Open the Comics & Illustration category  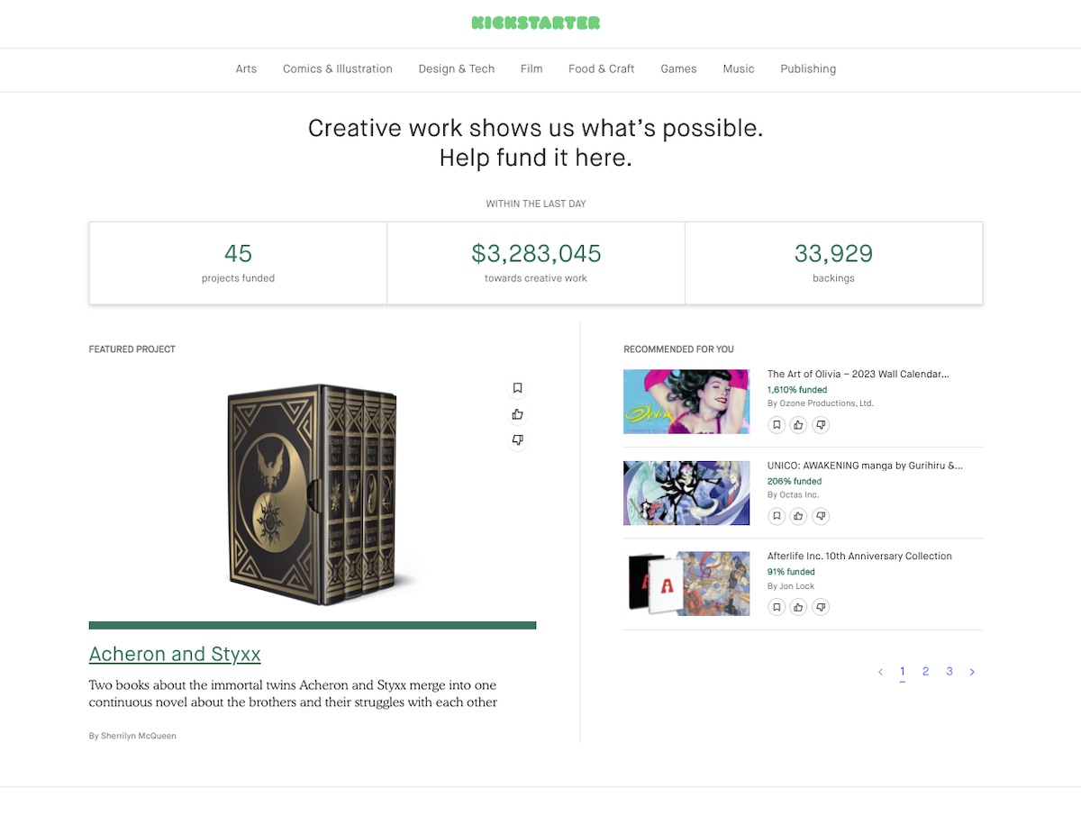coord(338,68)
